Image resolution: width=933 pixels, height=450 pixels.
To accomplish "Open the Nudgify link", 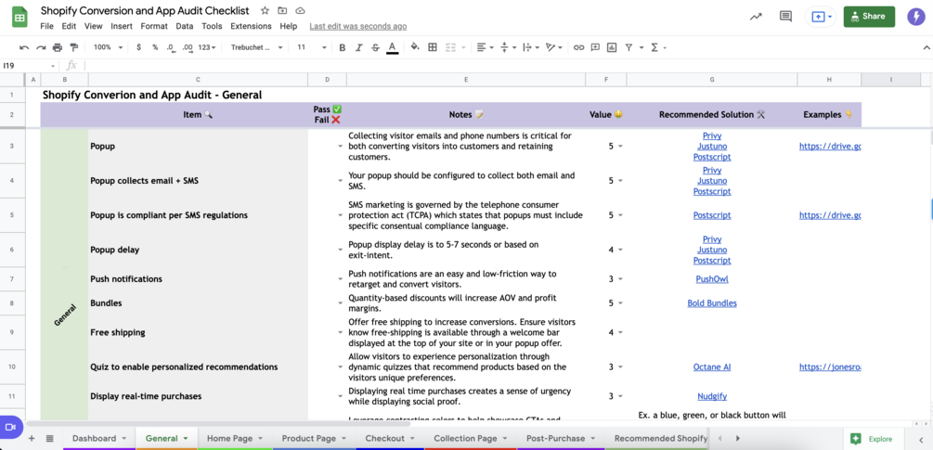I will tap(712, 396).
